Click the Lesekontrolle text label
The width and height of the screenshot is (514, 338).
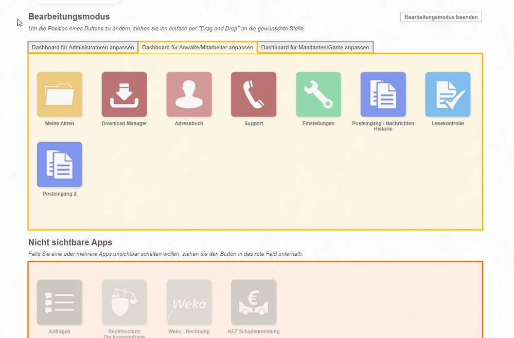(448, 123)
